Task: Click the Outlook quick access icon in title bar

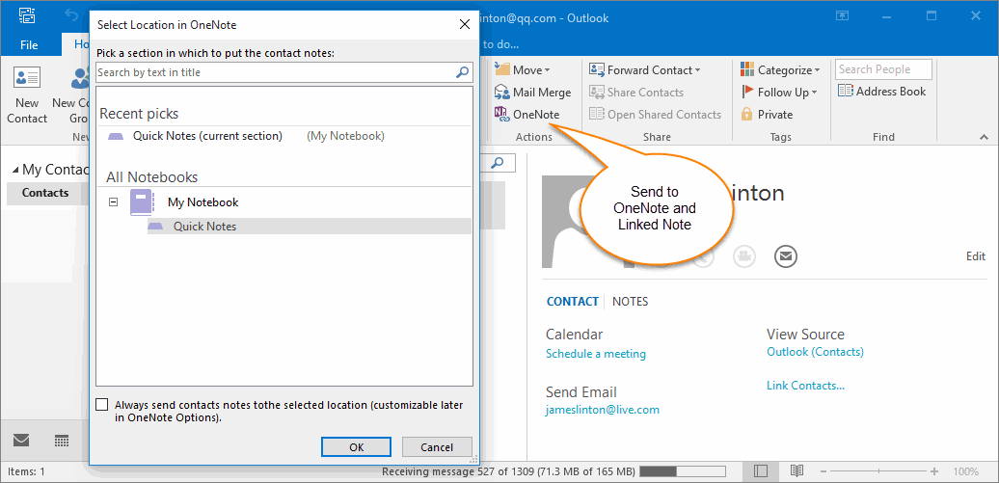Action: (27, 16)
